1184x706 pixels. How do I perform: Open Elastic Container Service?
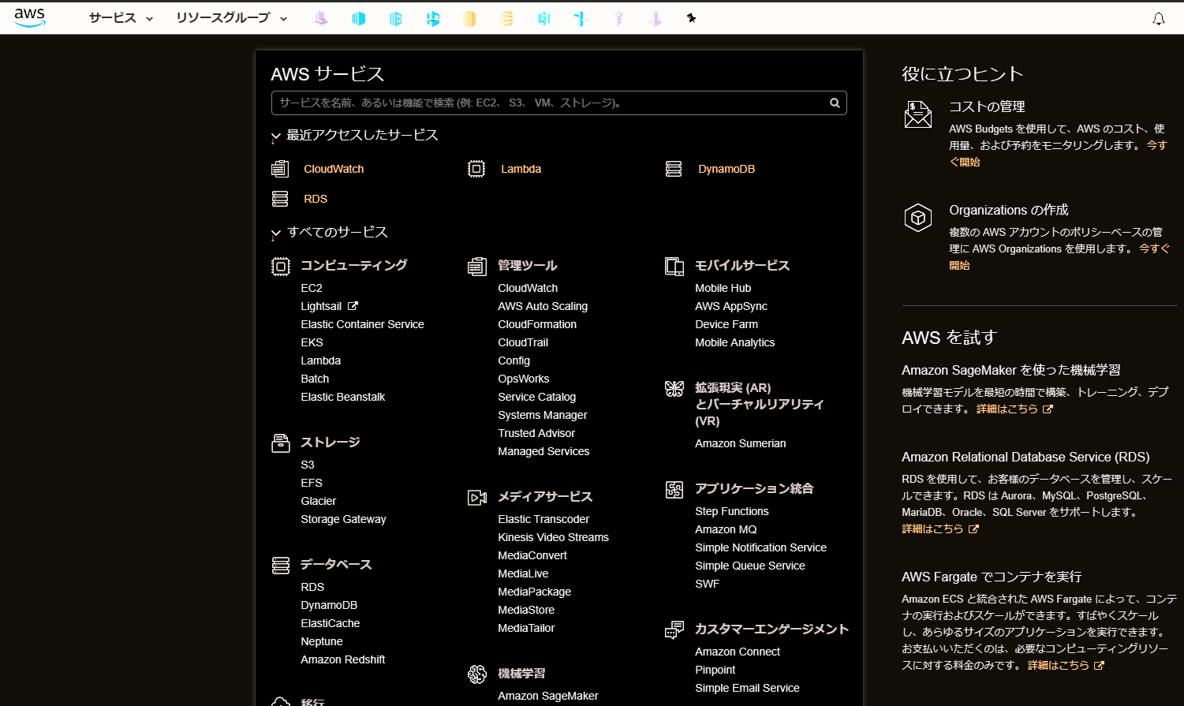click(x=362, y=324)
